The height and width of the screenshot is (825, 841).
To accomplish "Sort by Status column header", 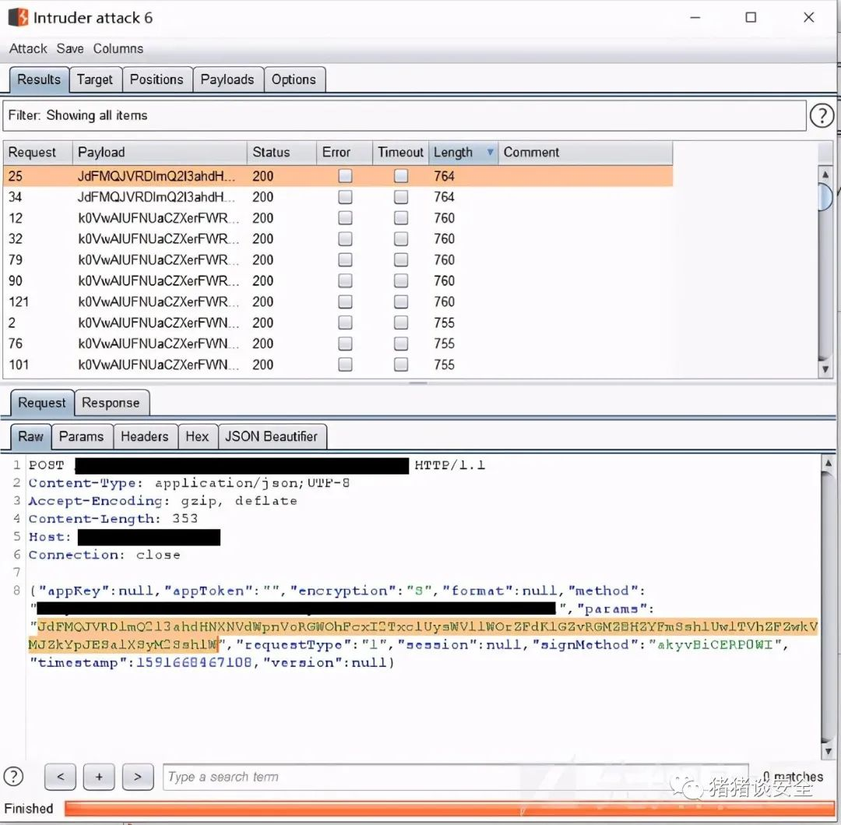I will point(281,153).
